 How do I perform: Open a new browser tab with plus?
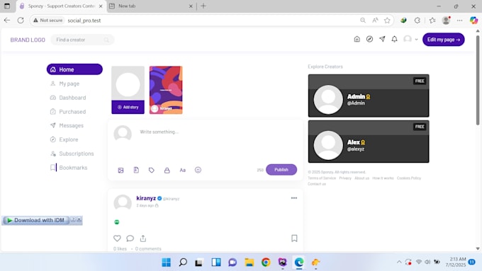click(203, 6)
